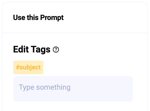Image resolution: width=150 pixels, height=111 pixels.
Task: Click the yellow #subject label
Action: point(28,67)
